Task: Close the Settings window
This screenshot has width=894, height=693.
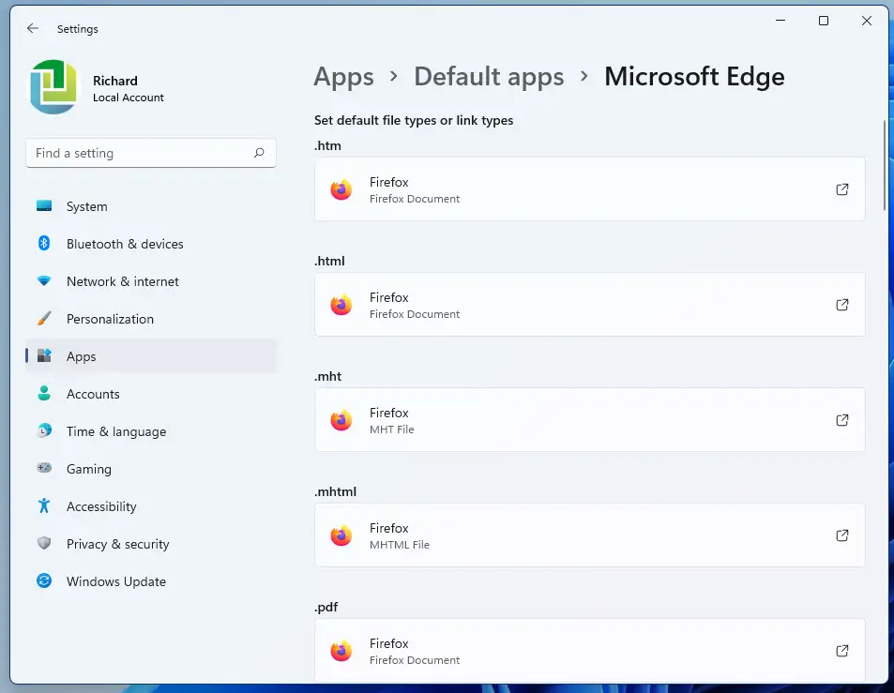Action: coord(867,21)
